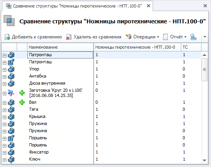211x167 pixels.
Task: Select the Крышка row name
Action: click(37, 116)
